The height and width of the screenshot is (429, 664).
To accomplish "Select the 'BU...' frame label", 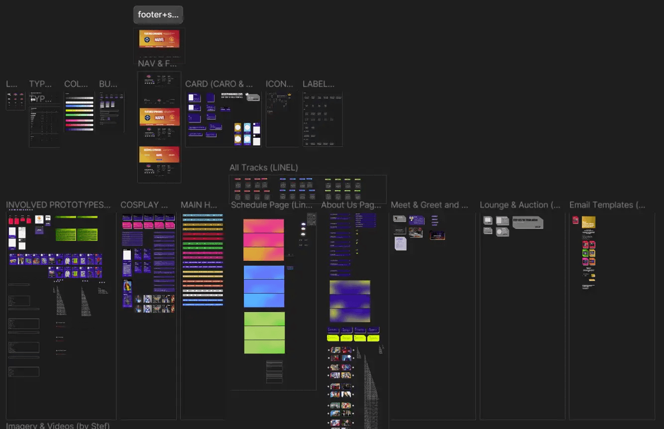I will click(x=108, y=84).
